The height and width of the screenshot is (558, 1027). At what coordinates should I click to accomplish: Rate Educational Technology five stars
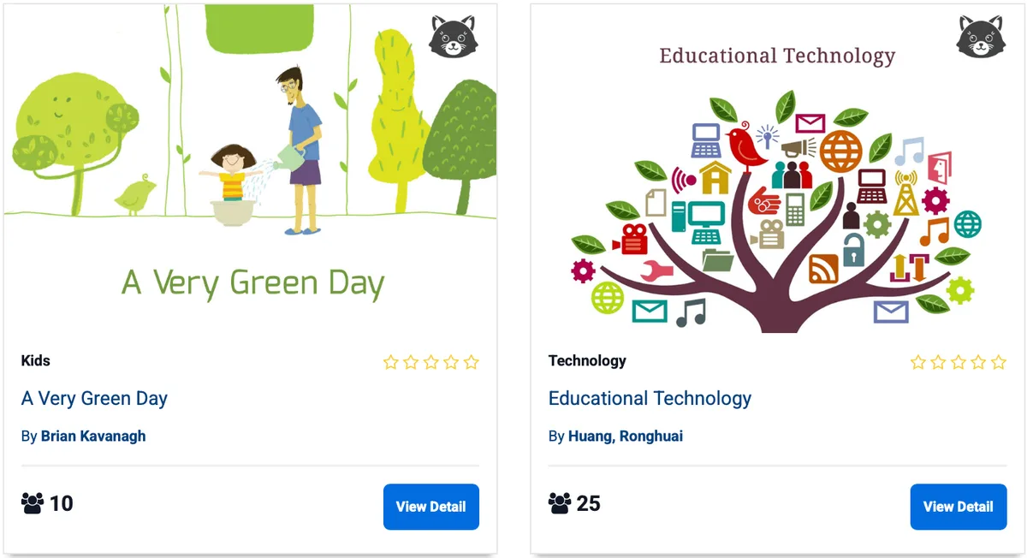pyautogui.click(x=999, y=362)
